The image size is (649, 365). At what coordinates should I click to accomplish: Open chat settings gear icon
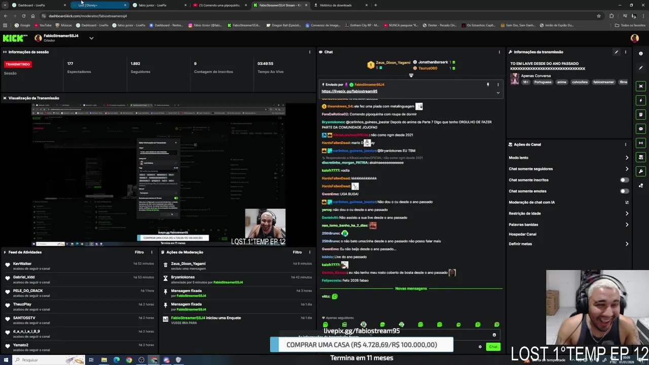tap(480, 347)
